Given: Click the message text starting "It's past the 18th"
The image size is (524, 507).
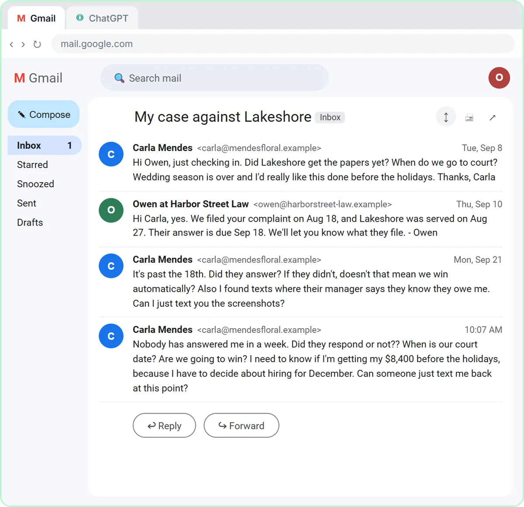Looking at the screenshot, I should coord(311,289).
